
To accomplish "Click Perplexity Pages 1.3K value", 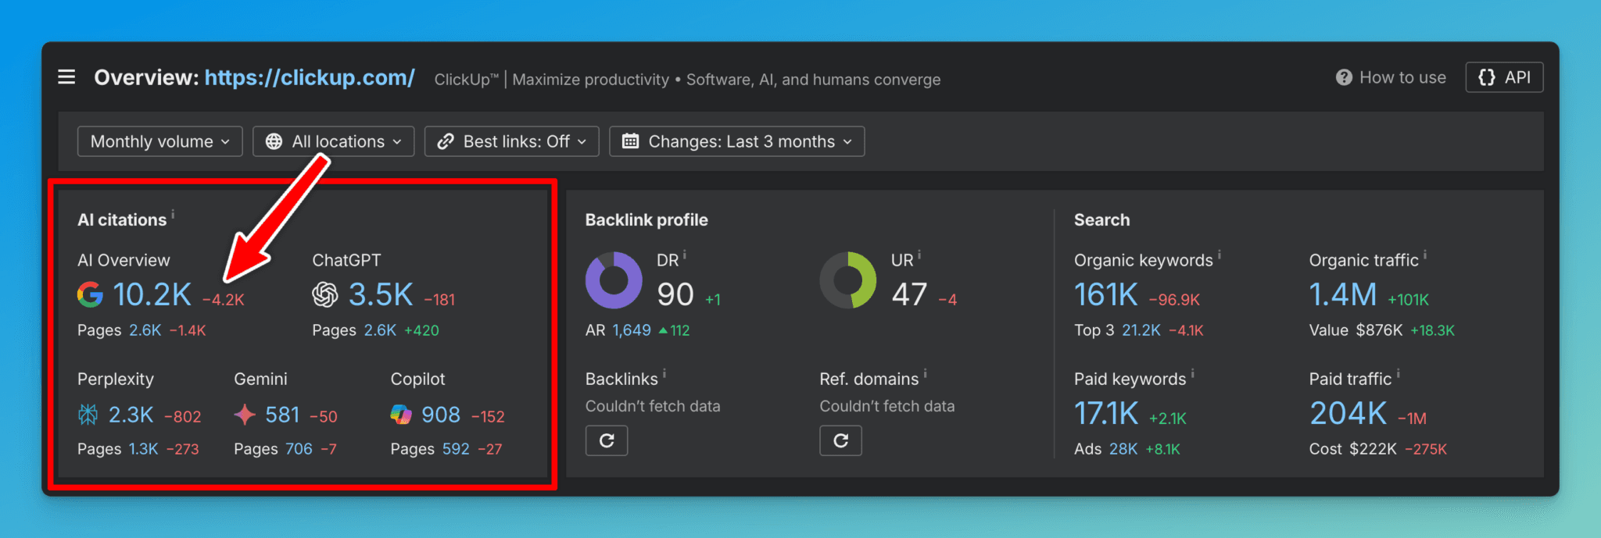I will pos(143,449).
